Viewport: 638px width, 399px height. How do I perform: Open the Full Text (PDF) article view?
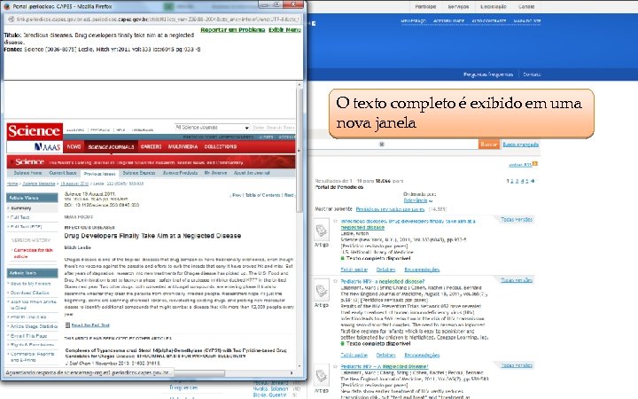[x=26, y=226]
